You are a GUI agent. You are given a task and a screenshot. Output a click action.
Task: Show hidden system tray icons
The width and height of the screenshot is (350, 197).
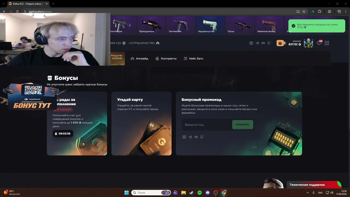coord(308,193)
